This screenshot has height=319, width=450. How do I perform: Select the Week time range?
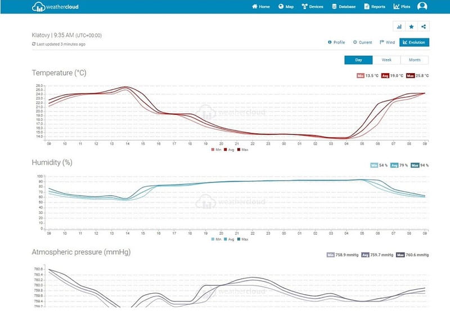[386, 60]
